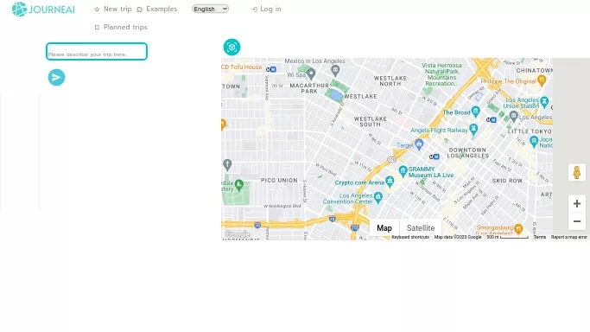The height and width of the screenshot is (332, 590).
Task: Open the New trip menu item
Action: (x=113, y=9)
